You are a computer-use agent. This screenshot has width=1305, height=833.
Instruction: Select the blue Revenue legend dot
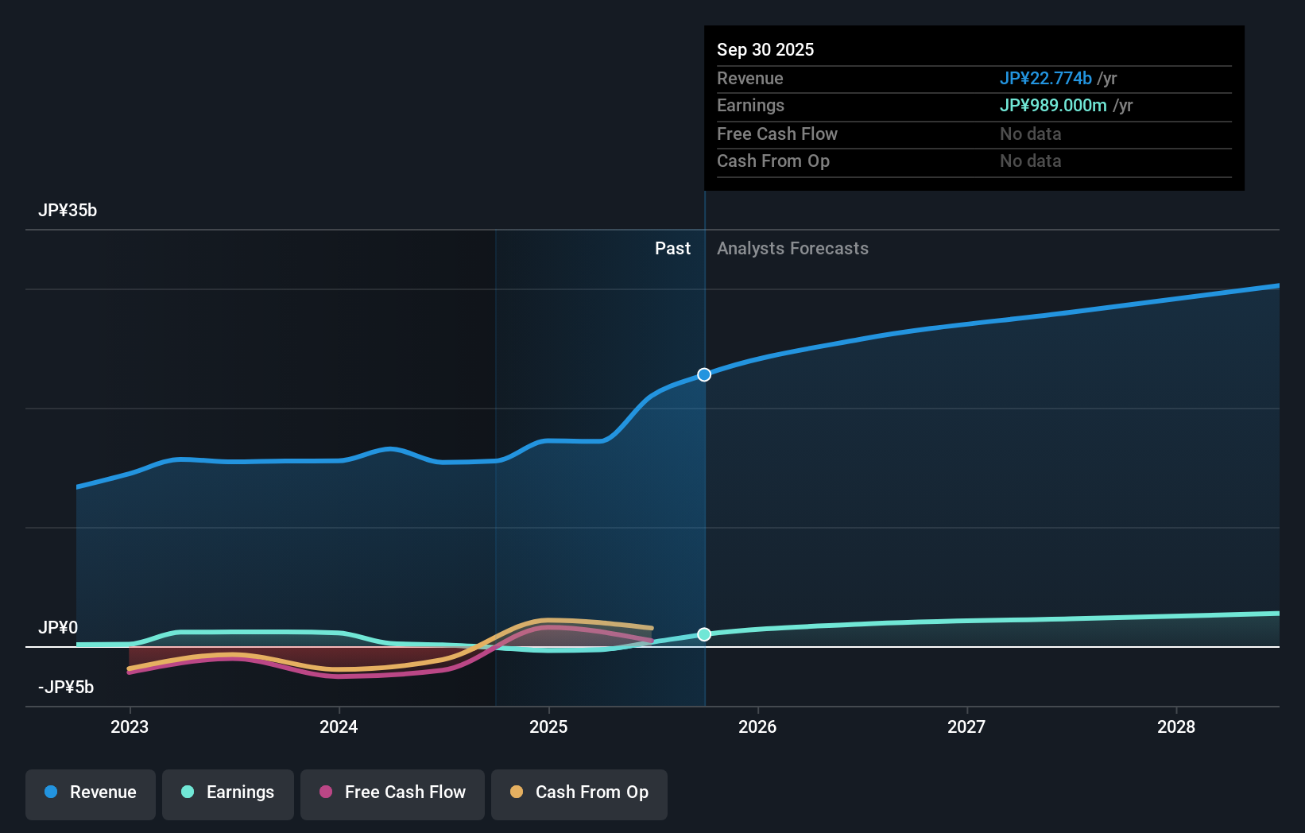(x=51, y=792)
